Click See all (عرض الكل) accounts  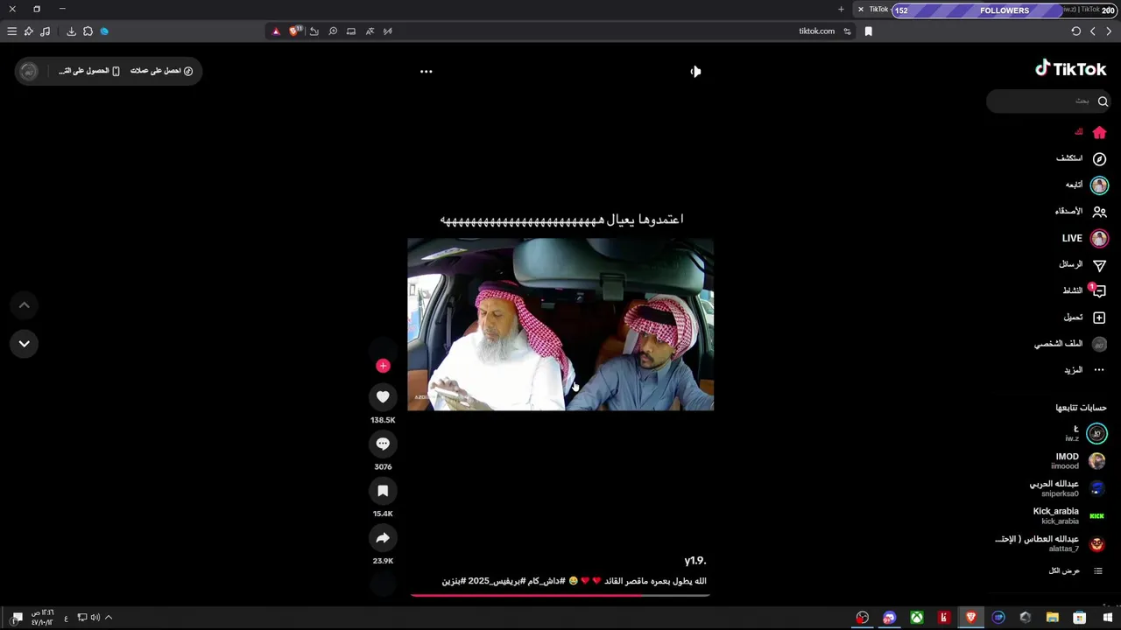(1075, 571)
